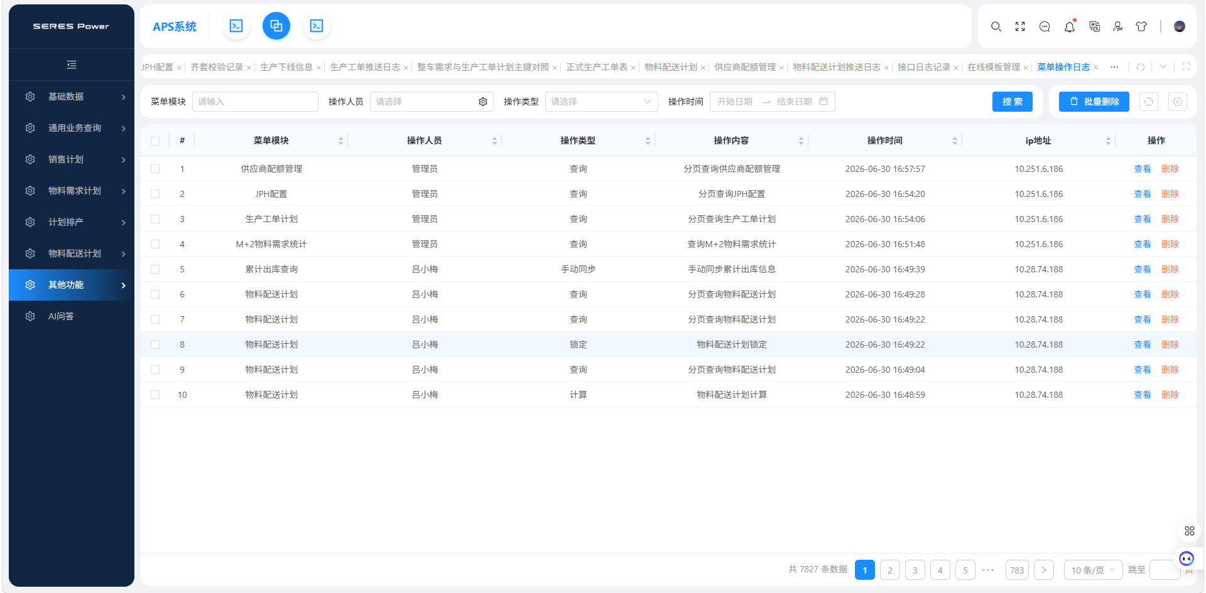Screen dimensions: 1206x593
Task: Check row 5 累计出库查询 checkbox
Action: coord(155,269)
